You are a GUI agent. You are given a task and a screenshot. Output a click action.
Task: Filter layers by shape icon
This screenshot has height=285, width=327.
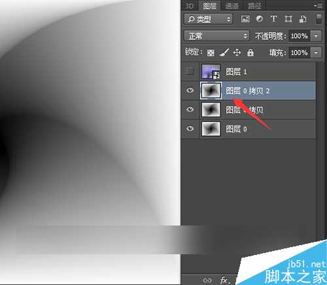pyautogui.click(x=288, y=19)
